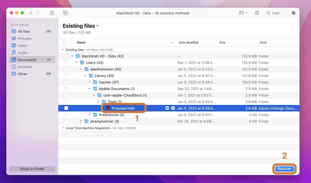Expand Local Time Machine Snapshots
311x183 pixels.
tap(63, 128)
